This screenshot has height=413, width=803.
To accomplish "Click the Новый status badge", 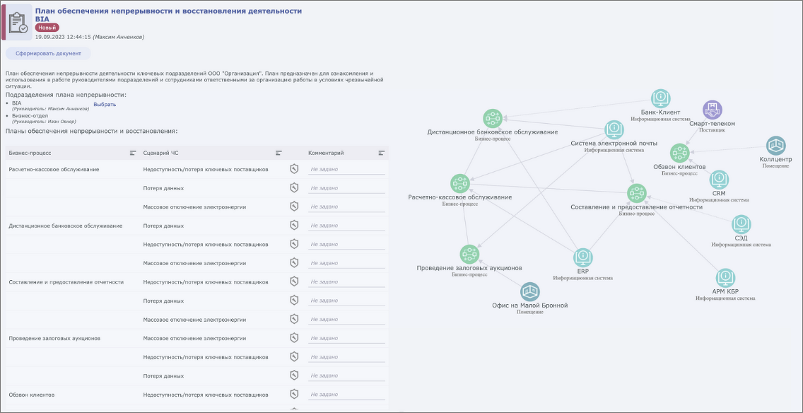I will 47,28.
